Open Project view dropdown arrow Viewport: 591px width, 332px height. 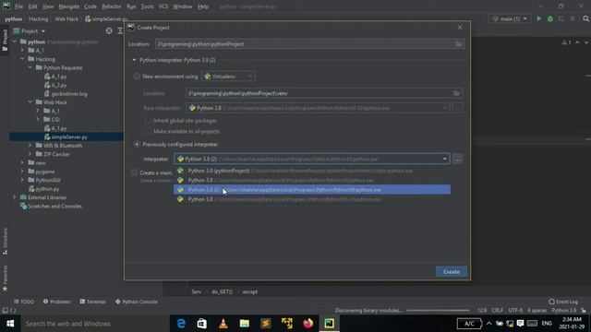(43, 31)
